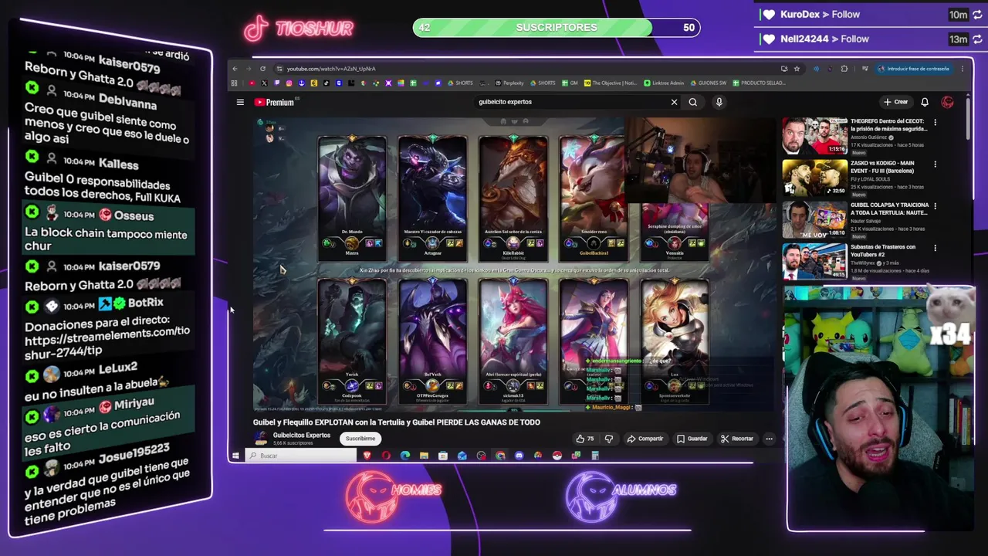The width and height of the screenshot is (988, 556).
Task: Launch Opera from the taskbar
Action: click(x=386, y=456)
